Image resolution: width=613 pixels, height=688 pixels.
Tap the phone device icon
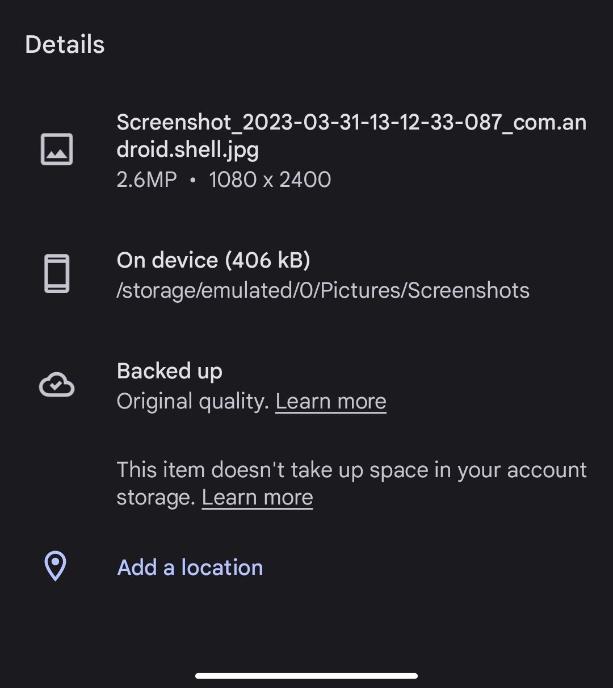point(57,274)
